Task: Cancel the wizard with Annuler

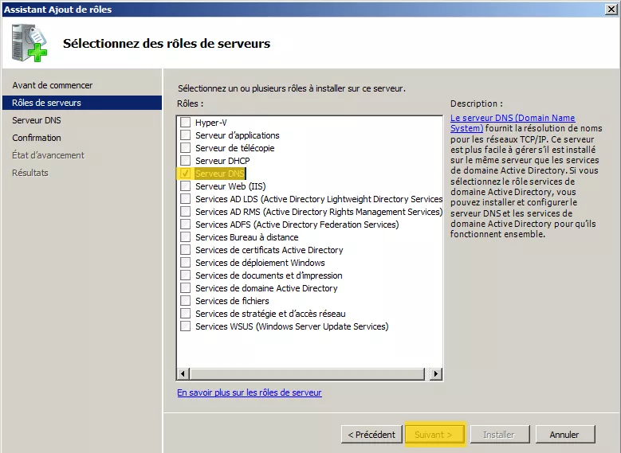Action: tap(564, 435)
